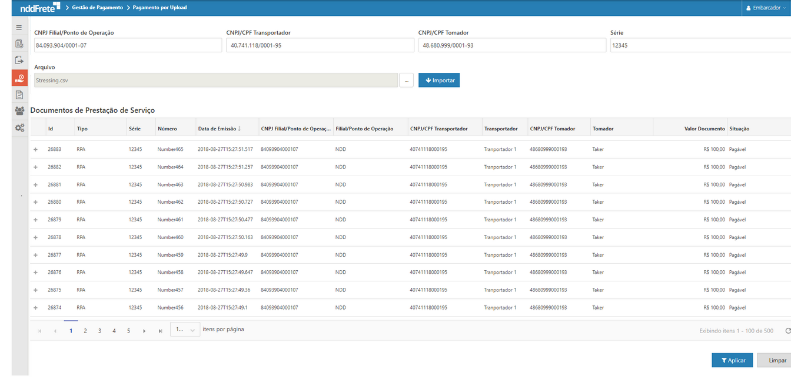Open the items per page dropdown
This screenshot has width=791, height=390.
185,330
